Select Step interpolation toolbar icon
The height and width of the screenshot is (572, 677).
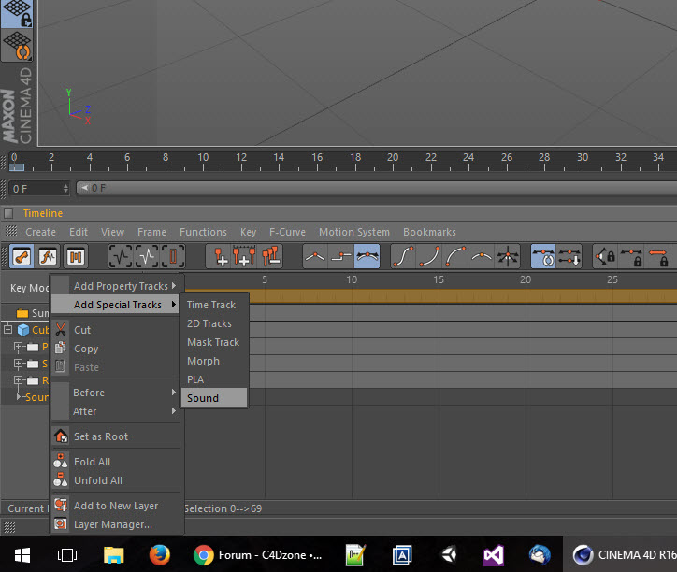341,256
